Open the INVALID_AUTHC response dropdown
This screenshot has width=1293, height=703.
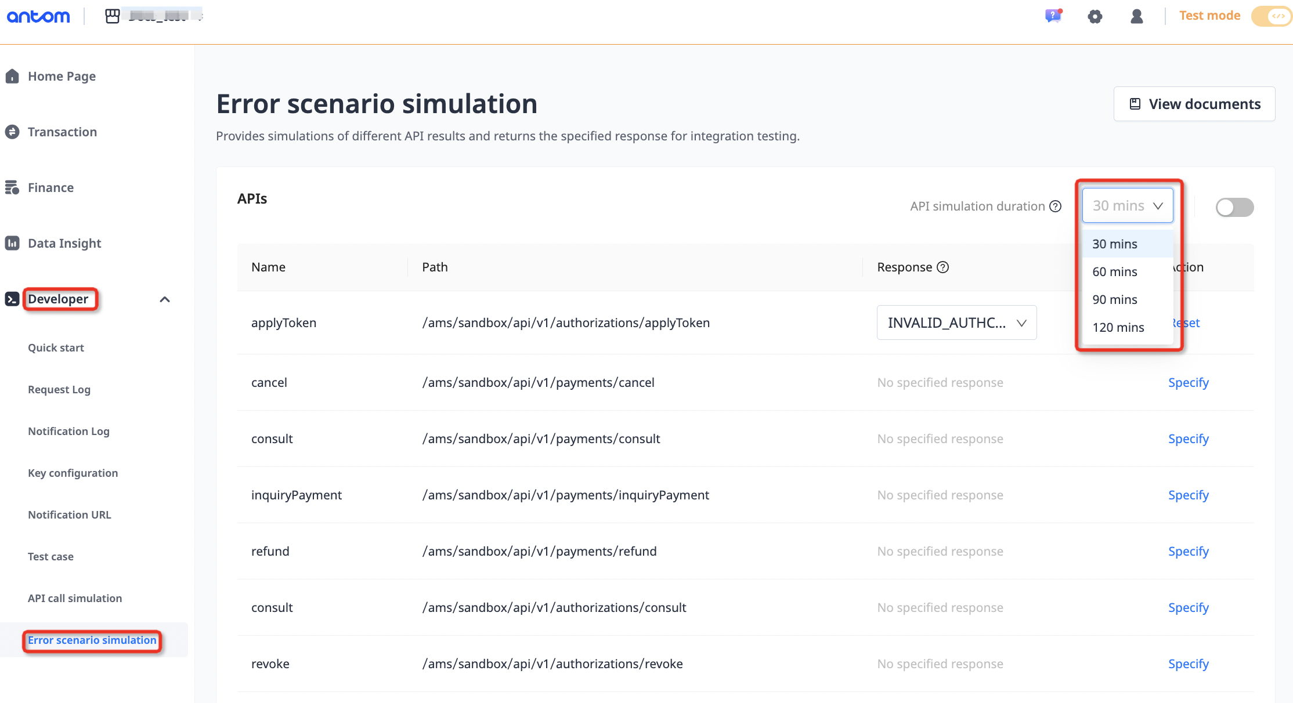pyautogui.click(x=956, y=322)
